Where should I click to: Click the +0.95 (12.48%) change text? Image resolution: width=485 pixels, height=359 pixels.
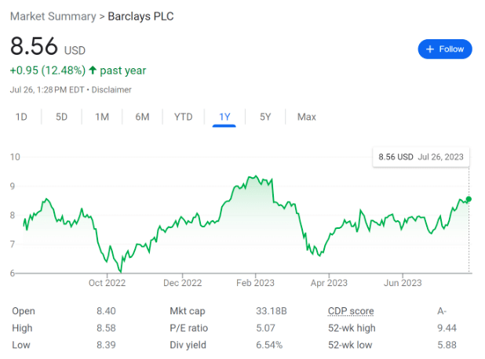(x=48, y=71)
